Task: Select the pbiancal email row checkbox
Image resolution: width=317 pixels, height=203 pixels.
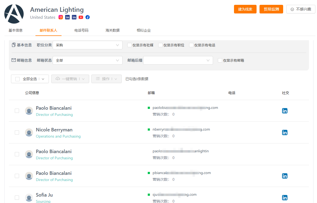Action: pyautogui.click(x=17, y=176)
